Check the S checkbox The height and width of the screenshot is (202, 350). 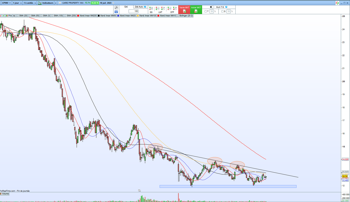click(223, 11)
